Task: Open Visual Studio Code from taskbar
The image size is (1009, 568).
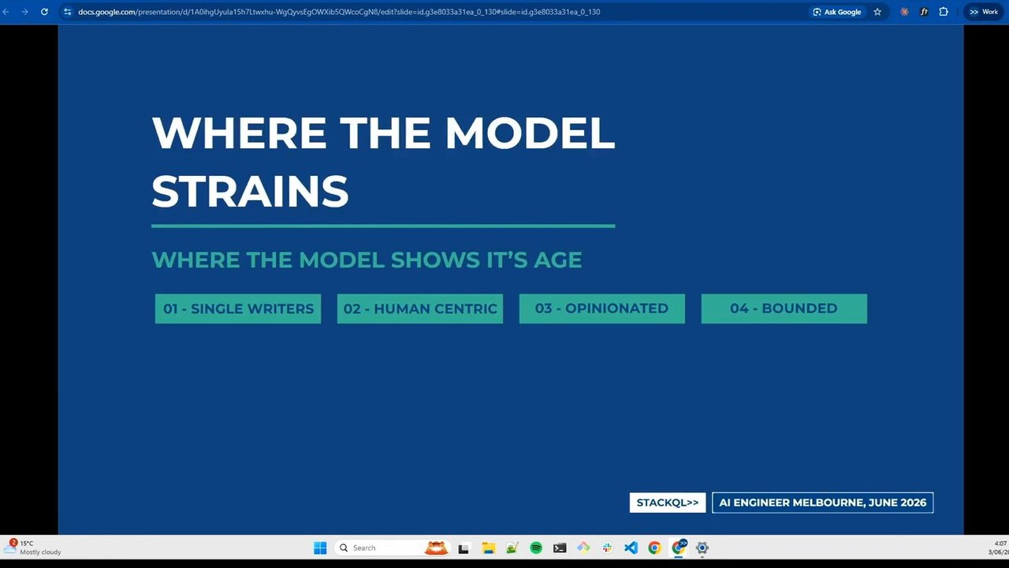Action: coord(631,547)
